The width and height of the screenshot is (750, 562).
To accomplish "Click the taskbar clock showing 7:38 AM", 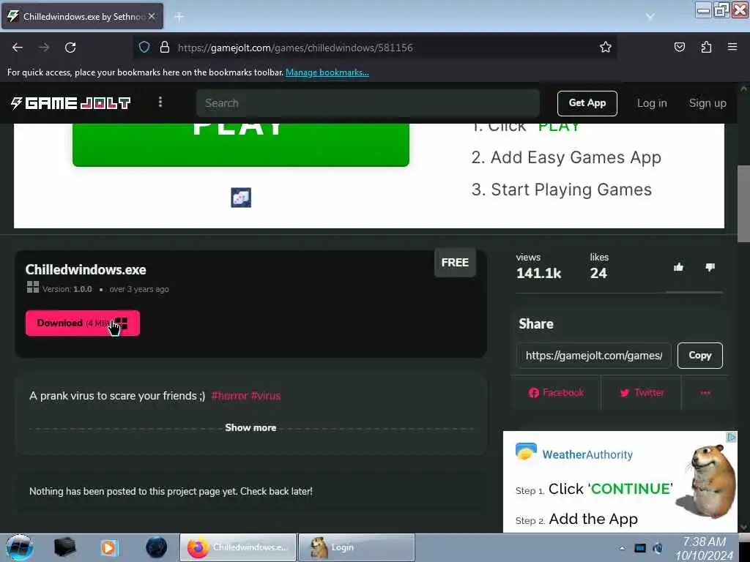I will click(x=704, y=548).
